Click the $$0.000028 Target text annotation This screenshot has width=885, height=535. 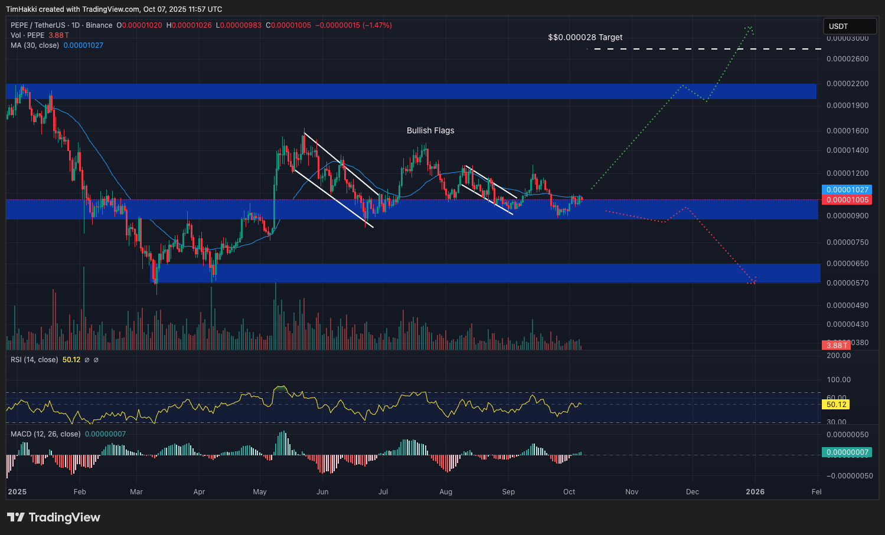pos(585,37)
